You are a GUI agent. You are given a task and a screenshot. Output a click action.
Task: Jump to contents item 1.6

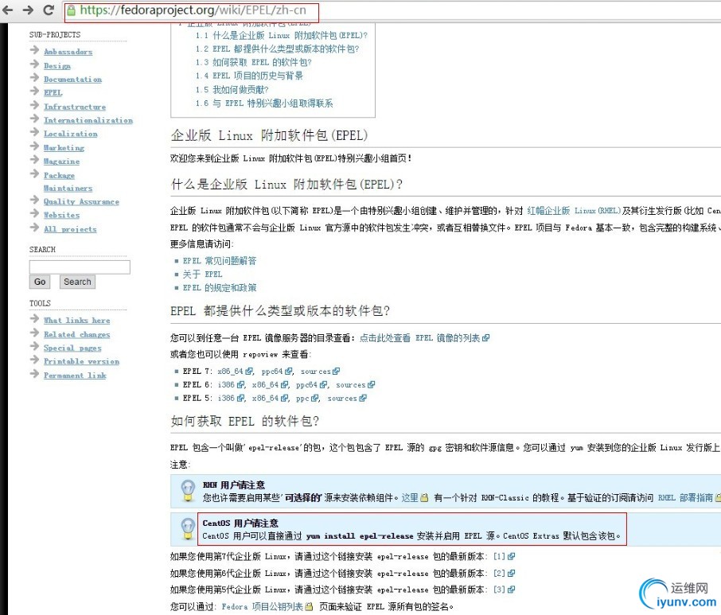264,103
